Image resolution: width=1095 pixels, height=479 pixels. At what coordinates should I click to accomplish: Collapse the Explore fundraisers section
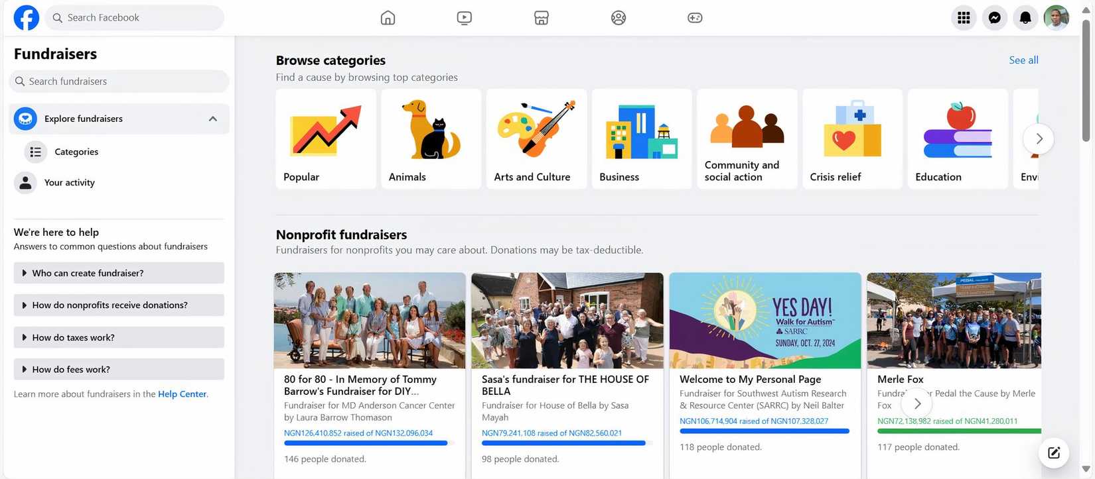click(213, 119)
